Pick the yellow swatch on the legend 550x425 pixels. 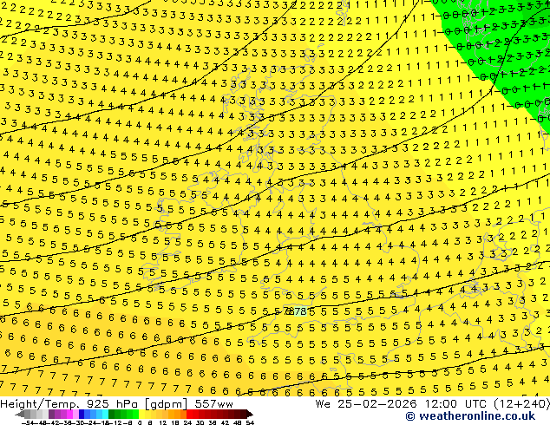pos(141,415)
